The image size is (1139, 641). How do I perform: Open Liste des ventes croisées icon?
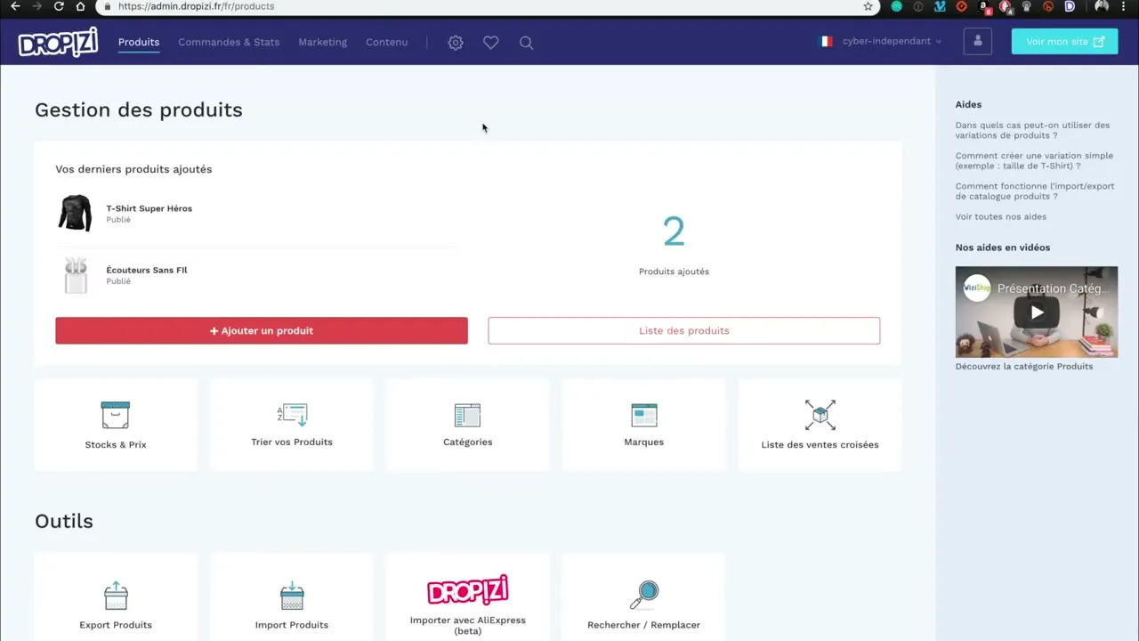(820, 414)
